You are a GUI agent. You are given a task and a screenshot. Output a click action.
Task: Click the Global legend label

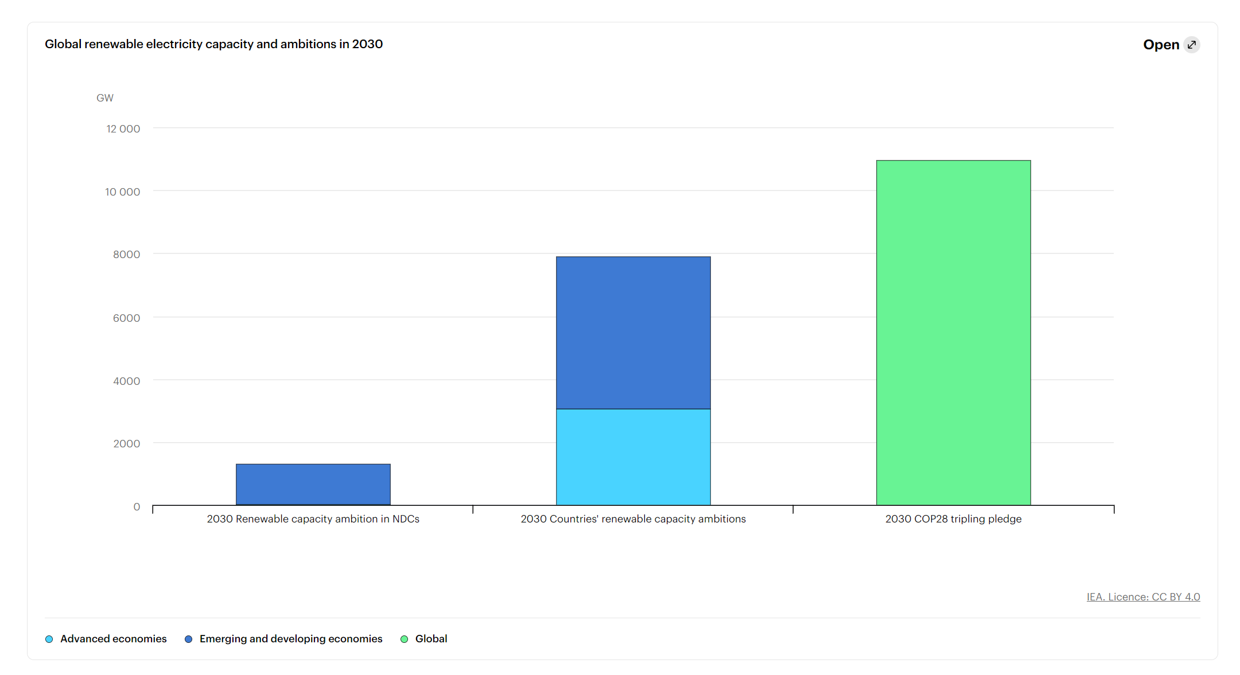tap(431, 639)
